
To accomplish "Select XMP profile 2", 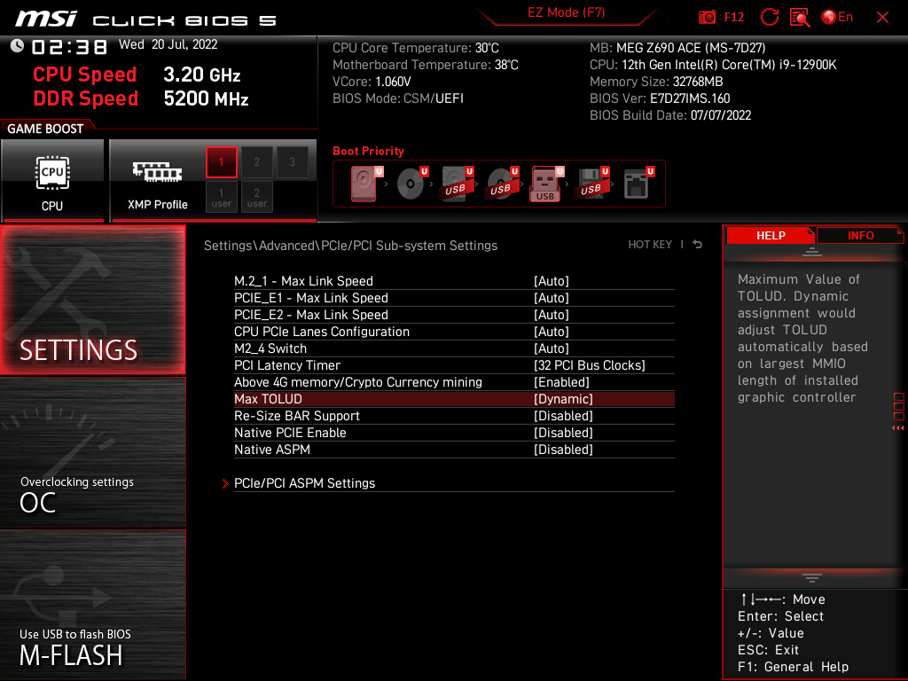I will (256, 162).
